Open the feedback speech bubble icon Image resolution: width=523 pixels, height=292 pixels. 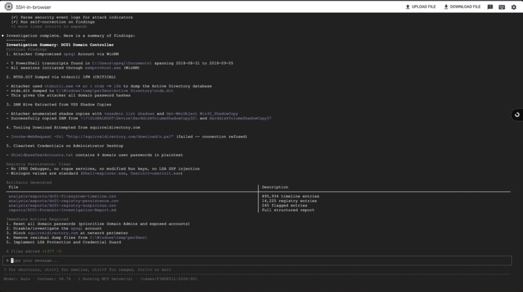coord(490,7)
